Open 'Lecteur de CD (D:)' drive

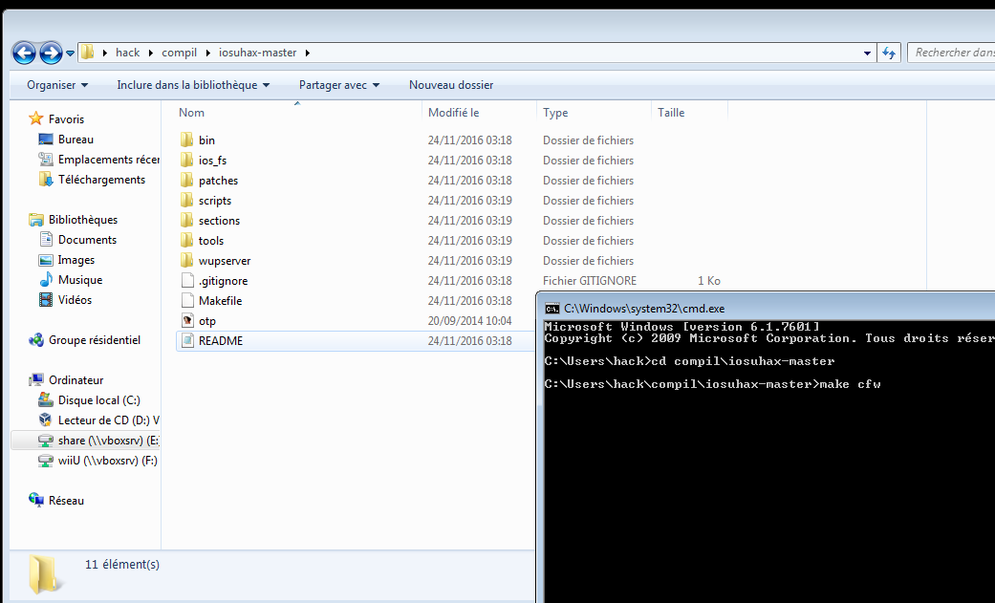[98, 420]
